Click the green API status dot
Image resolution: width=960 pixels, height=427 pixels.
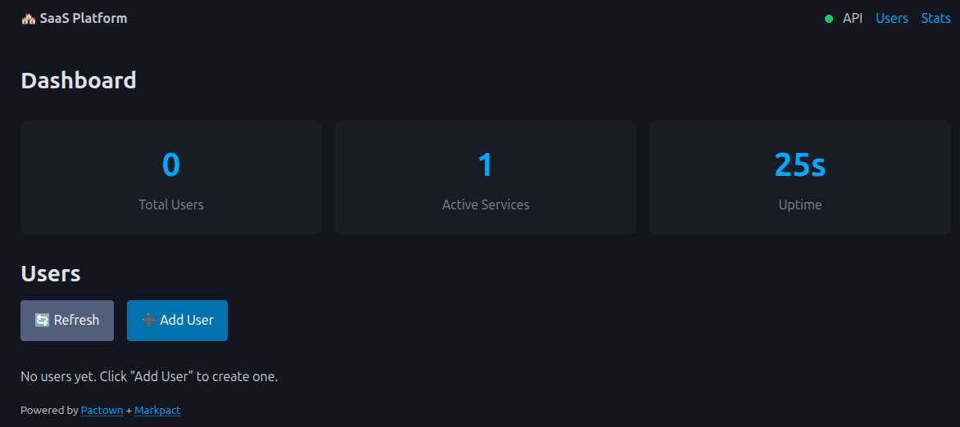click(x=829, y=19)
